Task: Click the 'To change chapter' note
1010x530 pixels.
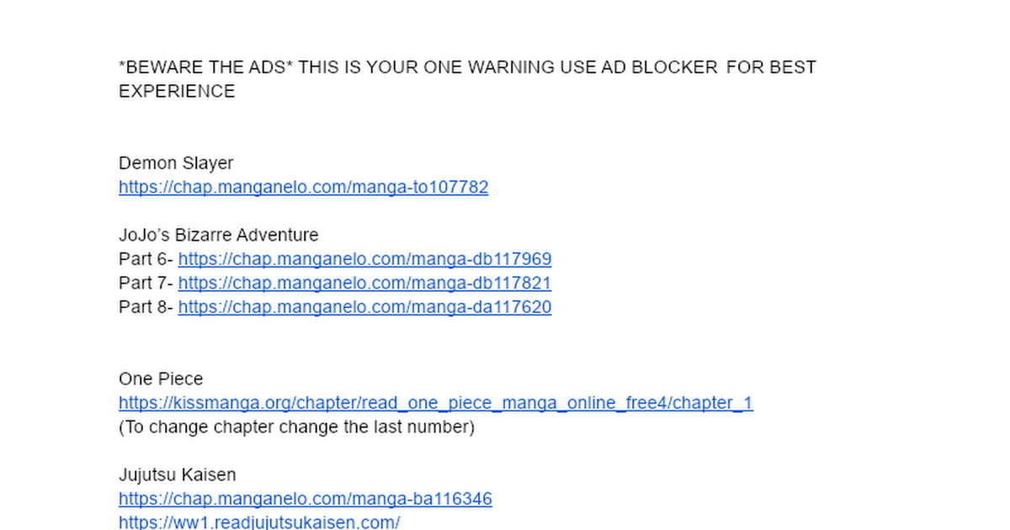Action: click(297, 427)
